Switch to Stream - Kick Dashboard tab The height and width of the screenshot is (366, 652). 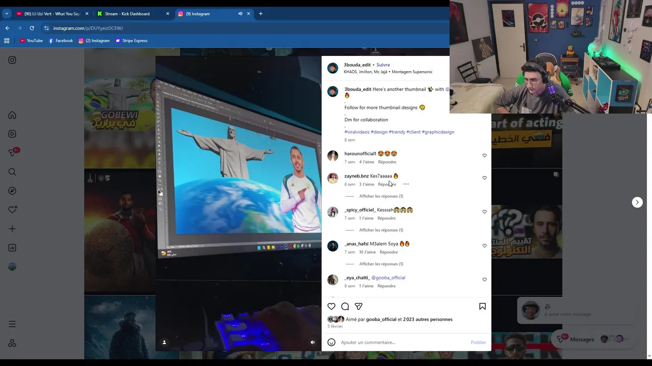tap(133, 14)
